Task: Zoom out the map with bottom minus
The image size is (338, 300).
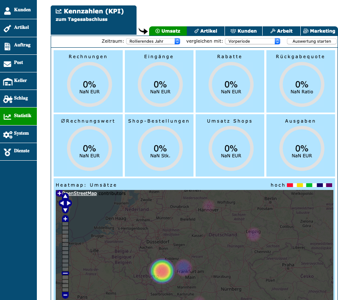Action: point(65,295)
